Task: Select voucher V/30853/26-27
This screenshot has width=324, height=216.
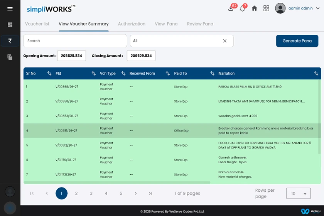Action: click(67, 116)
